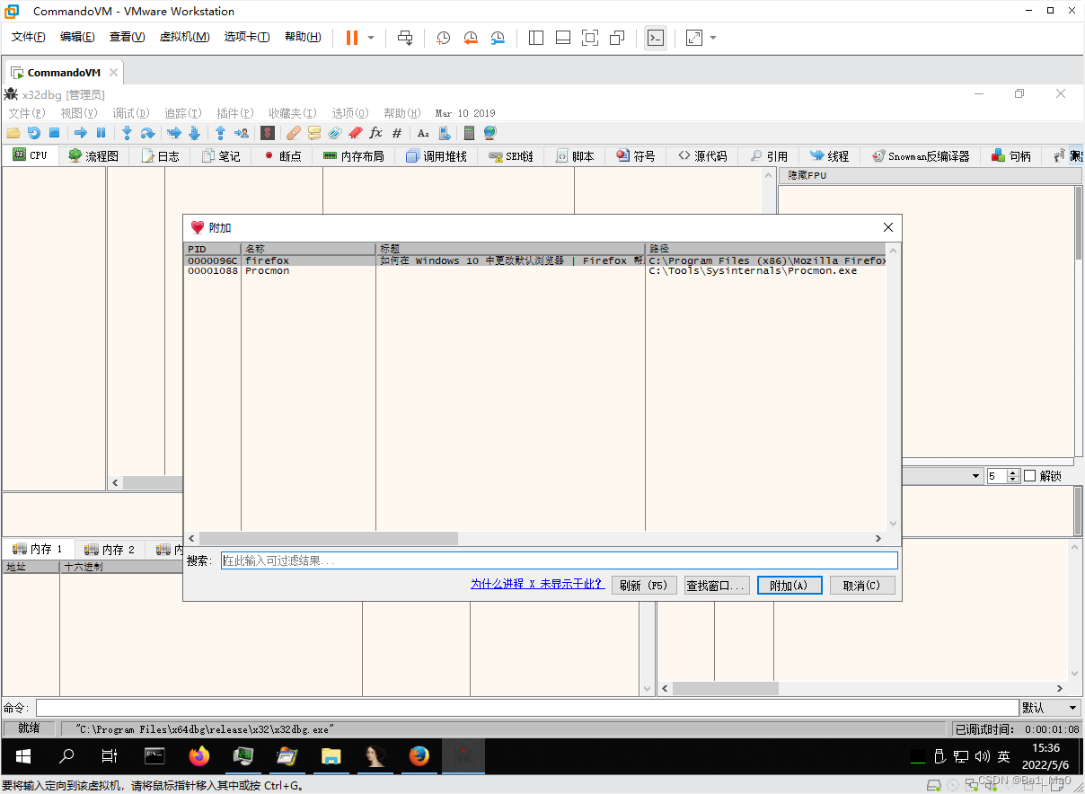Open the 默认 command mode dropdown
Screen dimensions: 1085x794
coord(1050,708)
